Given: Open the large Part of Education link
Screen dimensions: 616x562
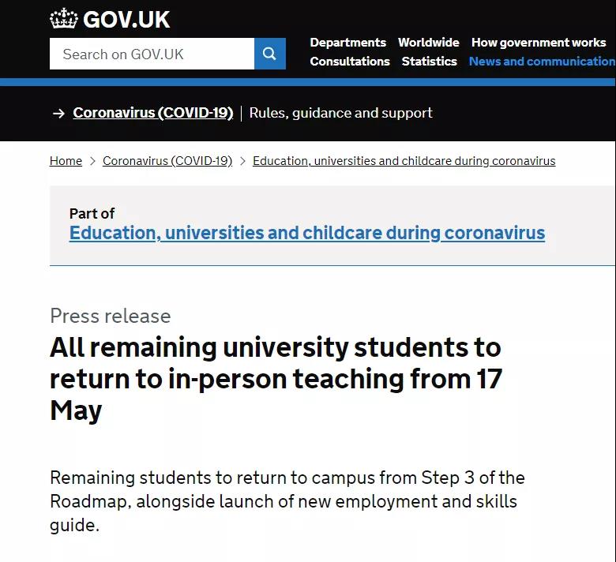Looking at the screenshot, I should (307, 233).
